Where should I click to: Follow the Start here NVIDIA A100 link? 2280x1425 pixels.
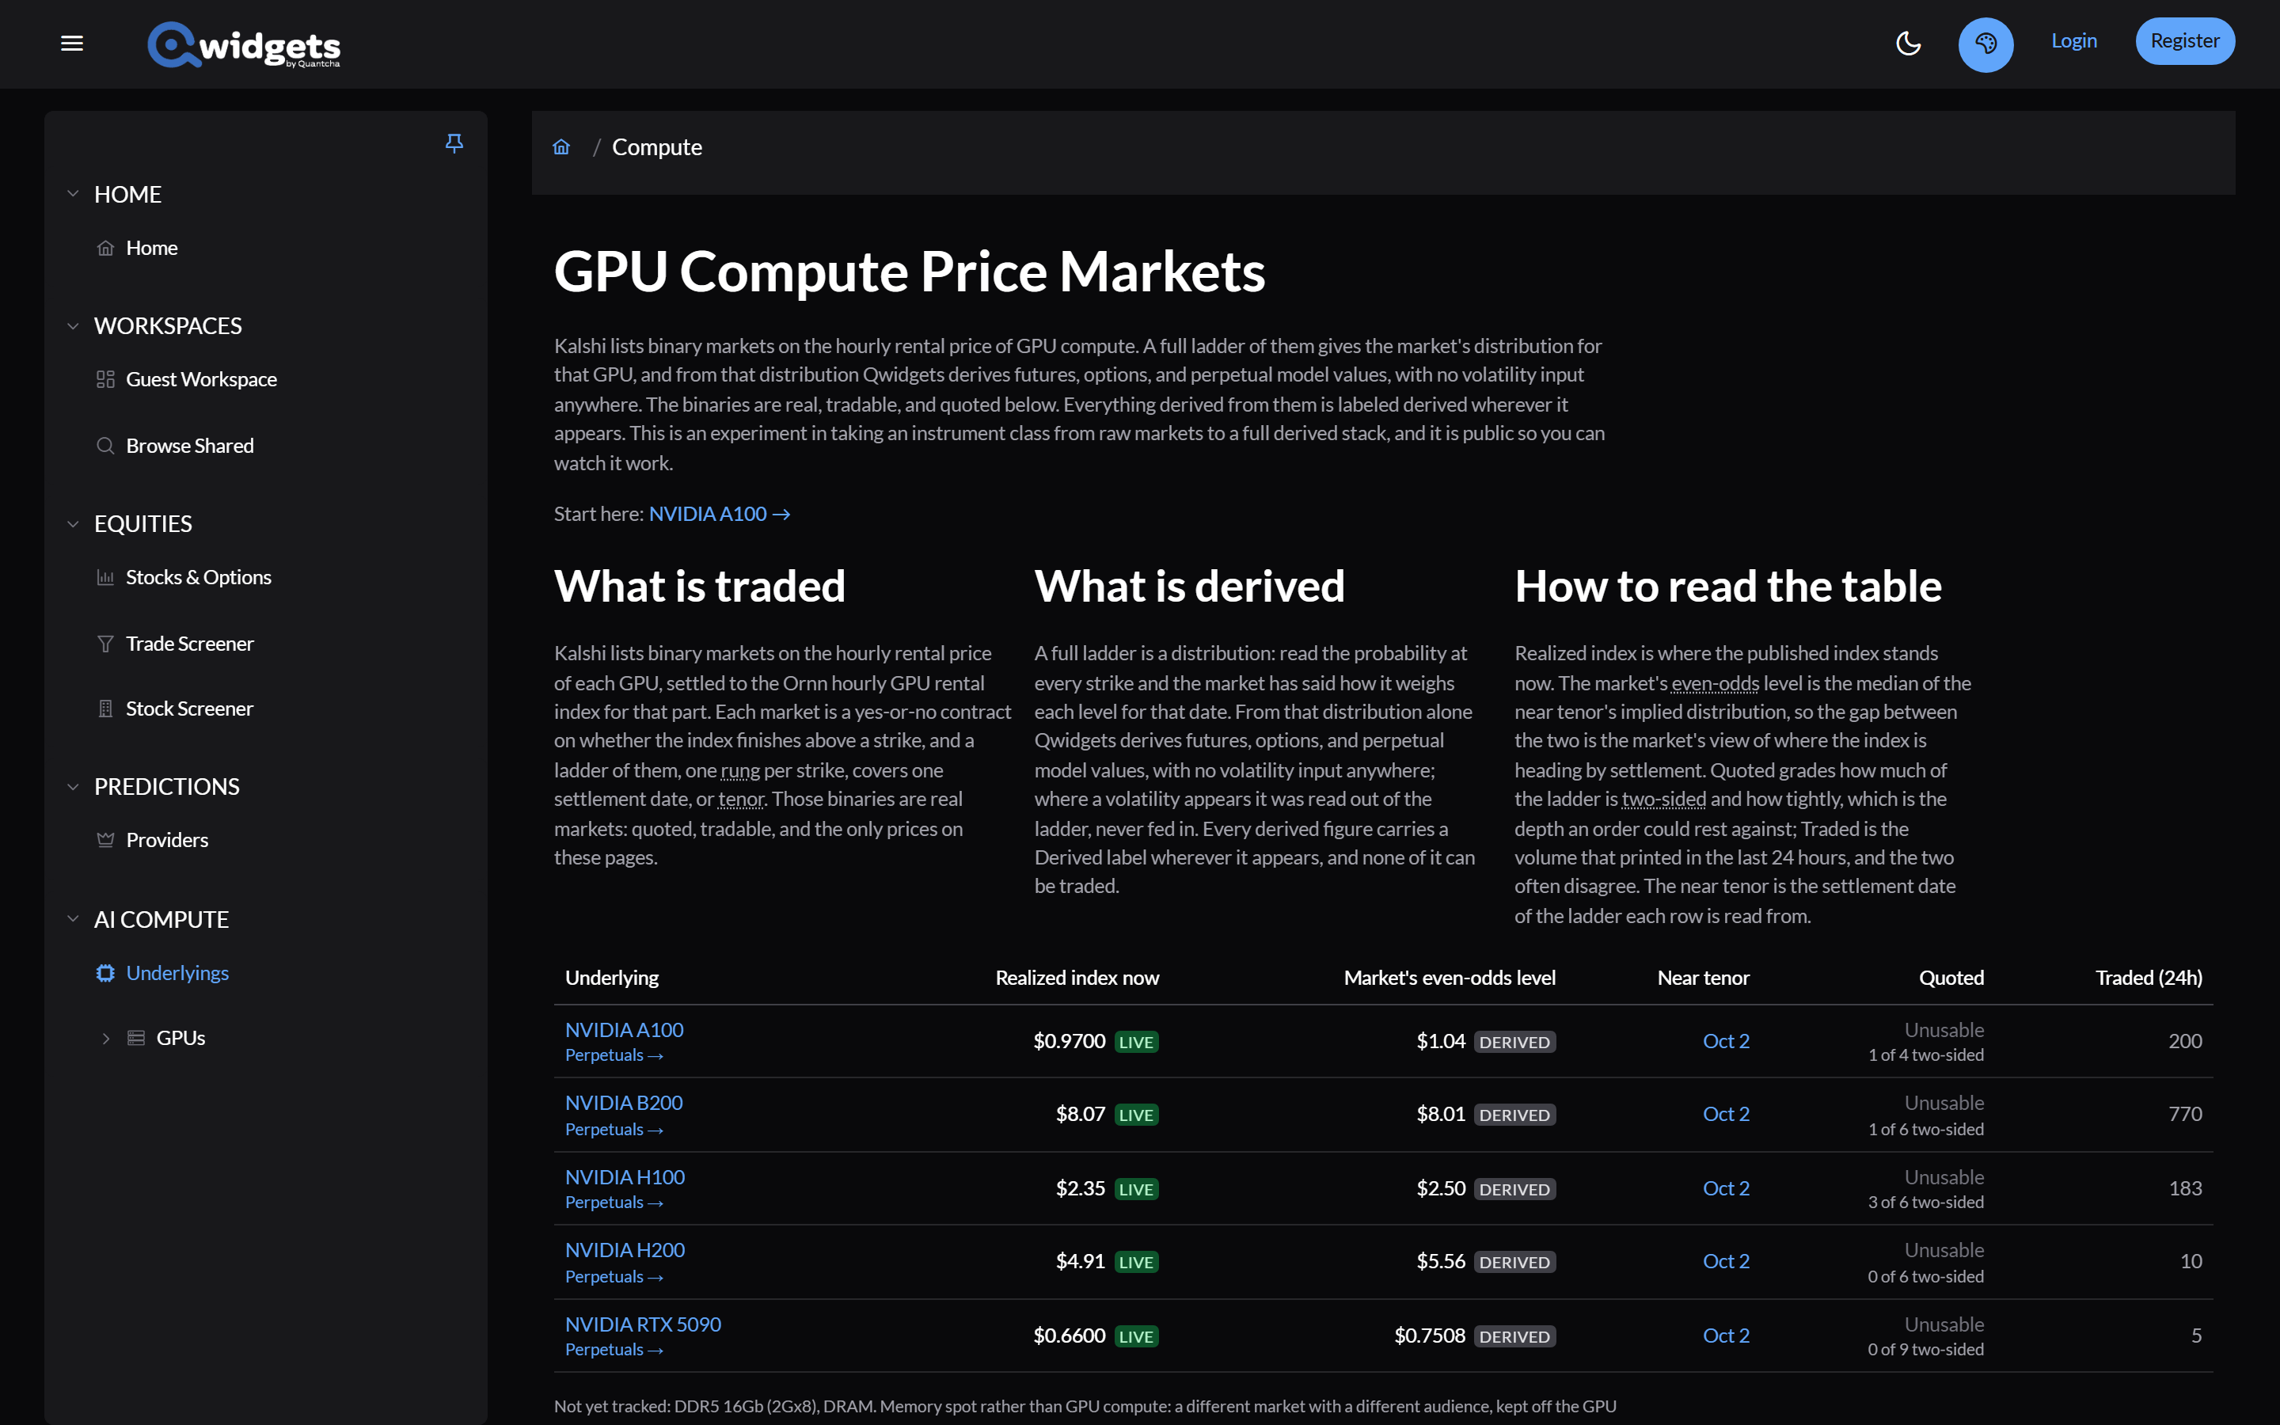click(719, 514)
